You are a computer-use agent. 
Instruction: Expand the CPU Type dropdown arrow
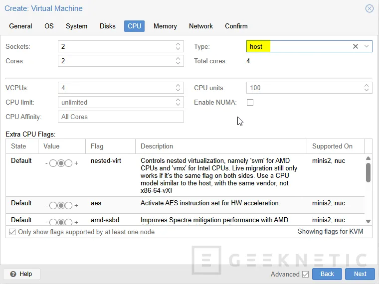[x=367, y=46]
